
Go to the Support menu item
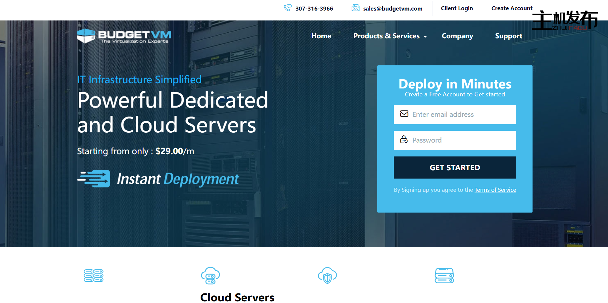(x=508, y=36)
